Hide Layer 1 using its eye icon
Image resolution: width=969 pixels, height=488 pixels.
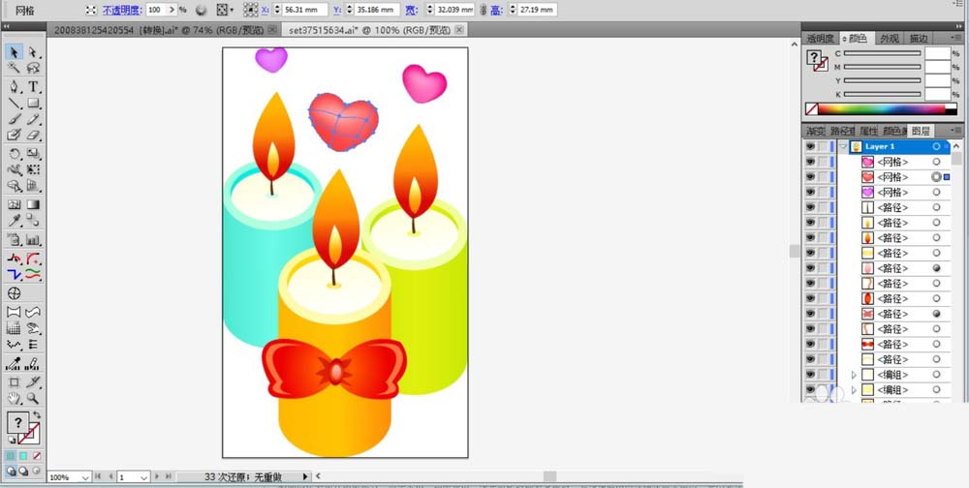click(810, 146)
